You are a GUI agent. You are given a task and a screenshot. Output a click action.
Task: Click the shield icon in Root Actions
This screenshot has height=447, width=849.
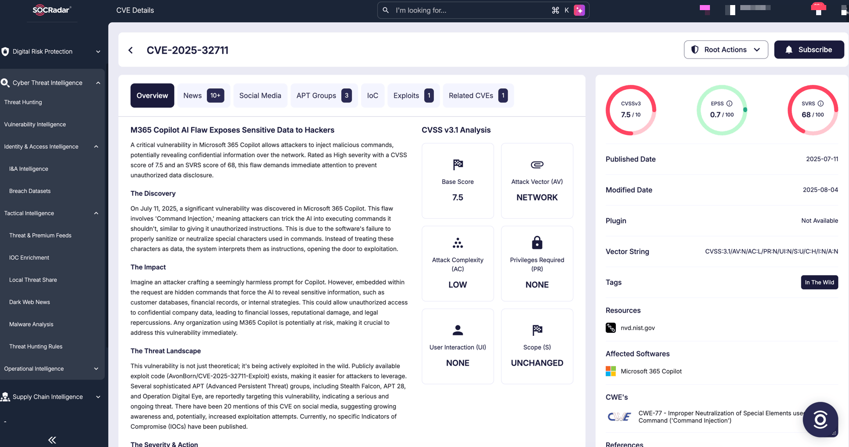pos(695,49)
